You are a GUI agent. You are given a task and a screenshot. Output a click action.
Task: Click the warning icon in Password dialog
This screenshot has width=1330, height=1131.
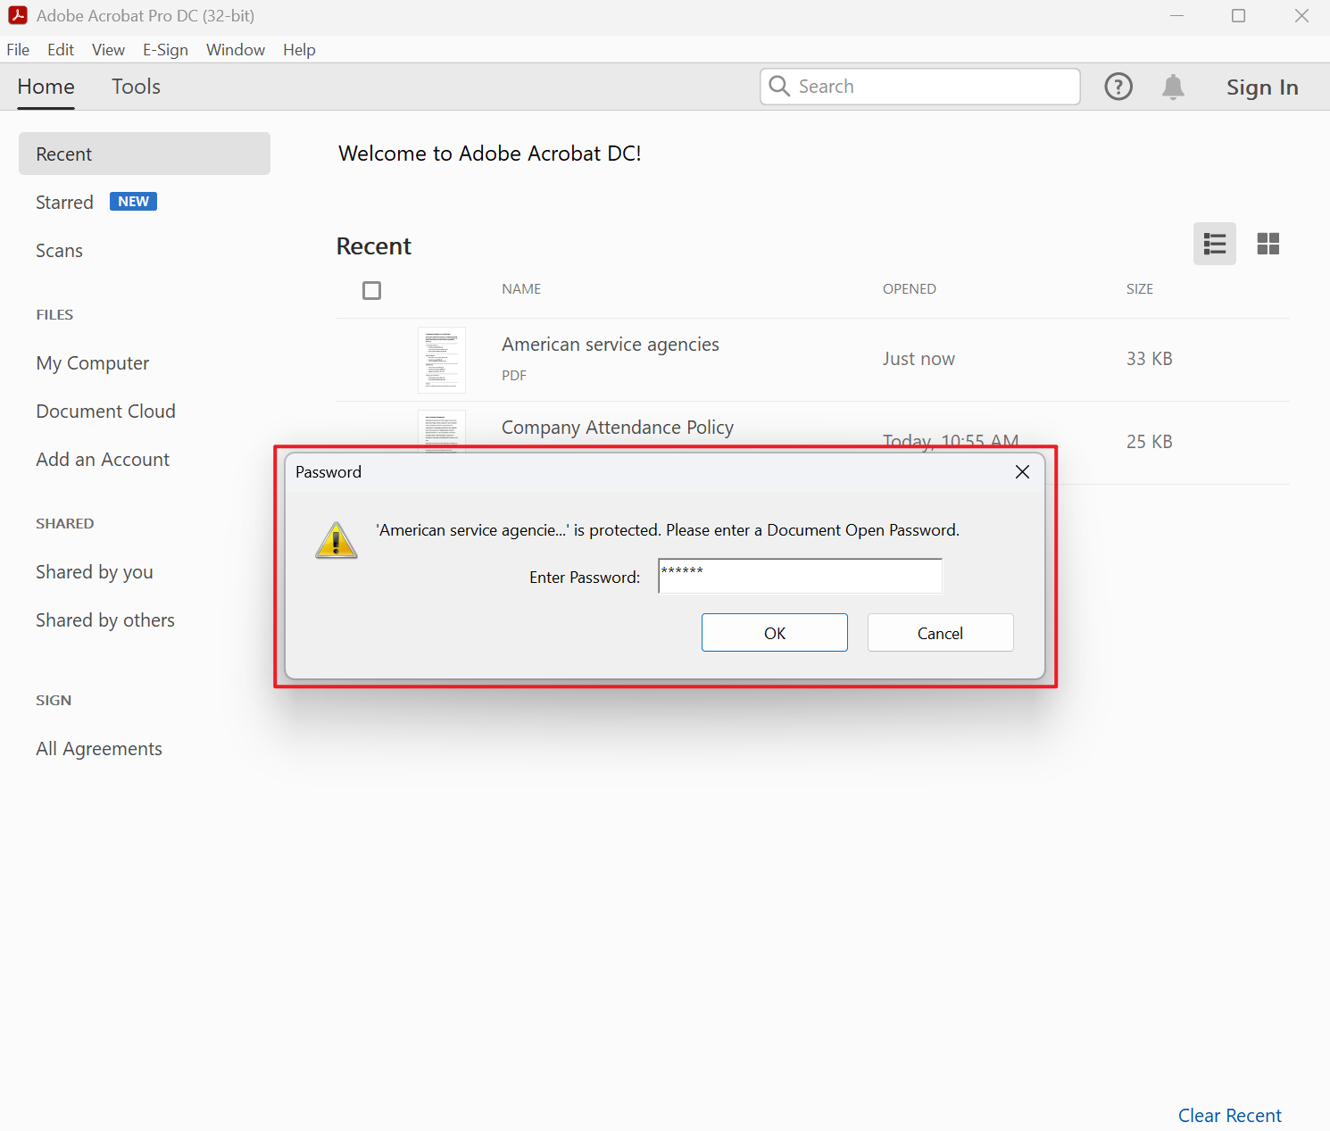click(x=337, y=540)
